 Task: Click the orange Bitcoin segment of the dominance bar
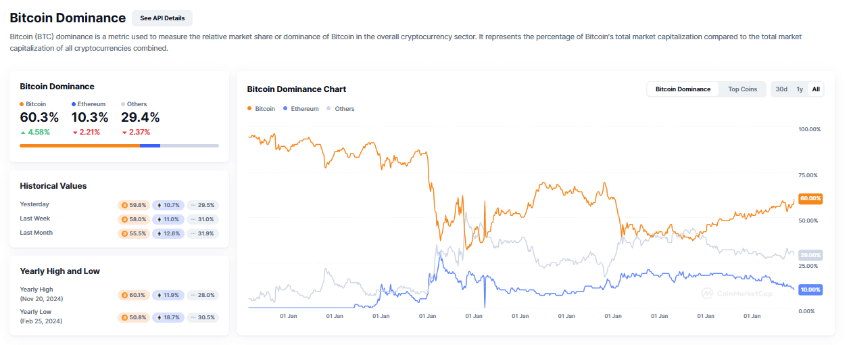80,145
